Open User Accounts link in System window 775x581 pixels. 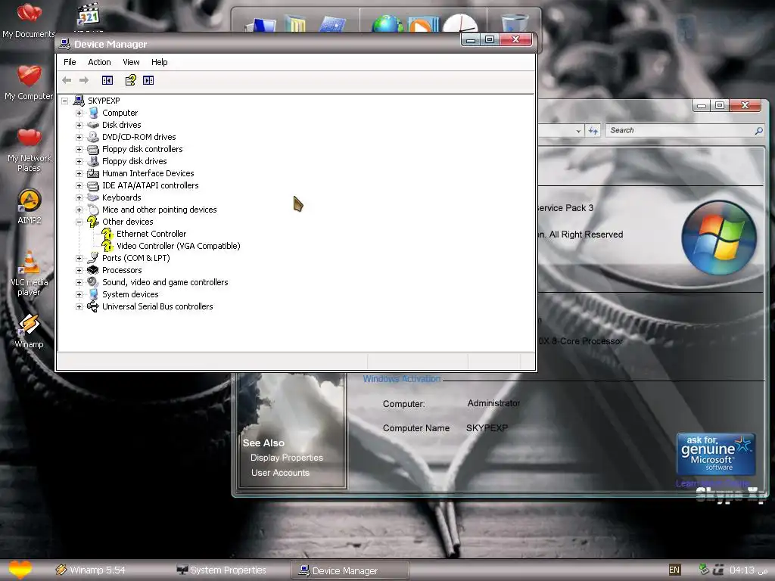click(x=280, y=472)
